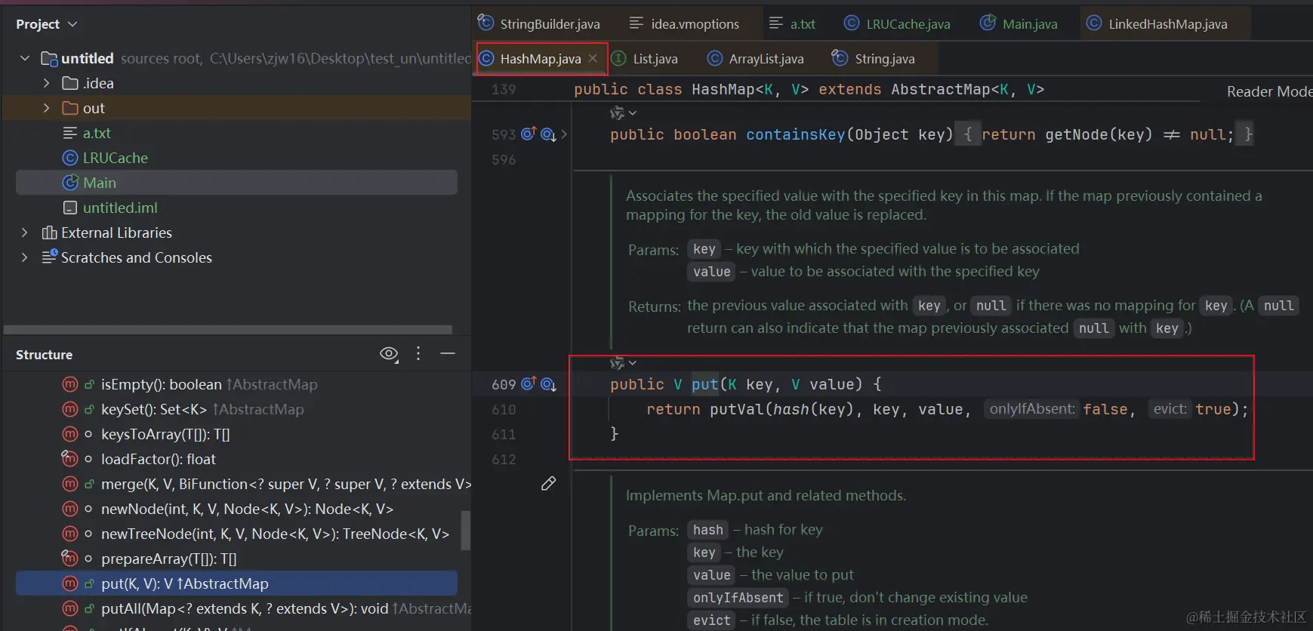The image size is (1313, 631).
Task: Toggle Reader Mode in the editor
Action: pos(1269,91)
